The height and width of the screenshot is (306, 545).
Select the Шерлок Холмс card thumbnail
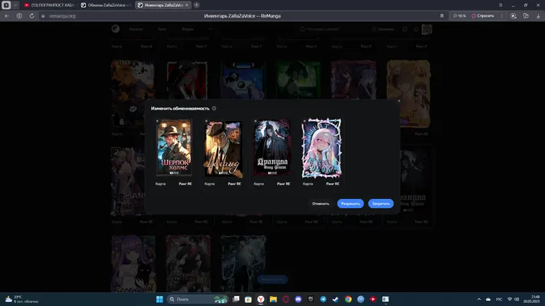pyautogui.click(x=174, y=148)
